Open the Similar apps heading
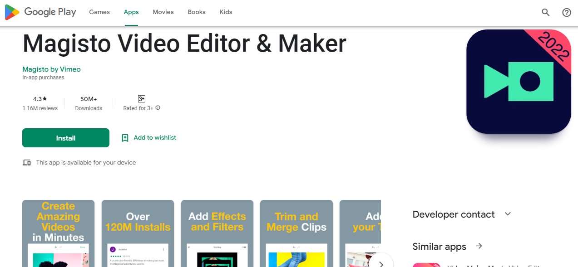 point(439,247)
